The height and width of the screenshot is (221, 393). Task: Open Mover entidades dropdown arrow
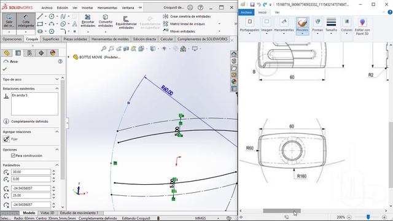coord(219,31)
